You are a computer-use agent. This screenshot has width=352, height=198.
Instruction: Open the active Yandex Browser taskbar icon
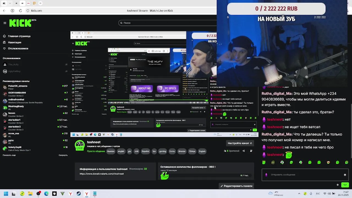click(87, 194)
